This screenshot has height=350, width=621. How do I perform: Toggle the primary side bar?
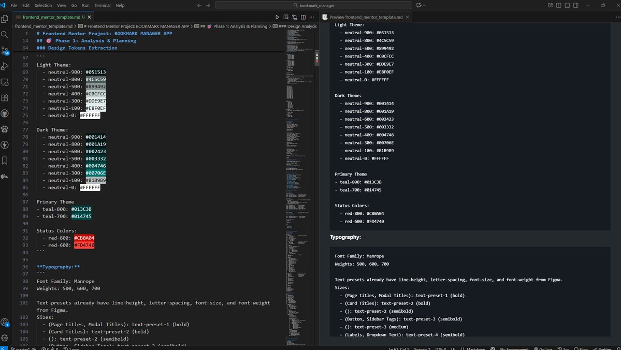558,6
